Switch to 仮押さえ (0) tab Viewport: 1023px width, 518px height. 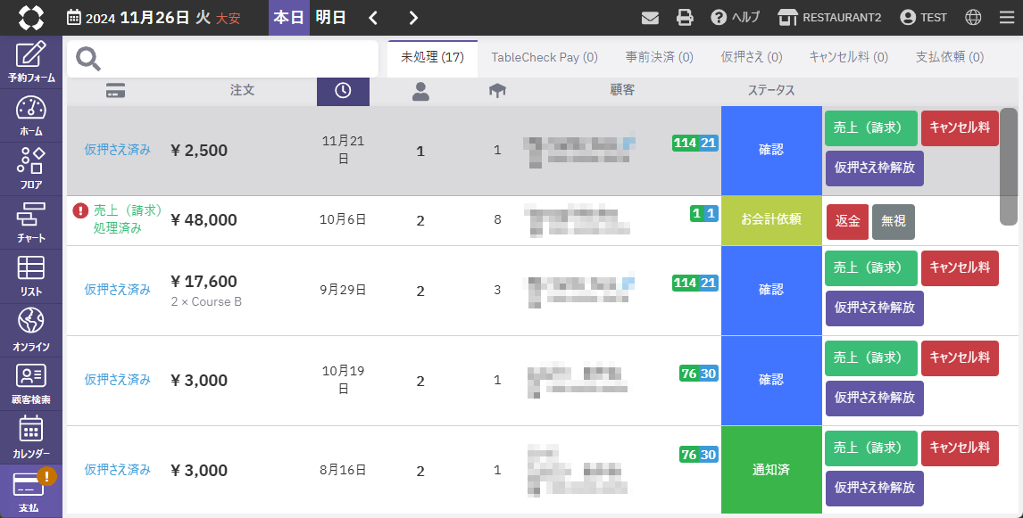click(x=752, y=57)
